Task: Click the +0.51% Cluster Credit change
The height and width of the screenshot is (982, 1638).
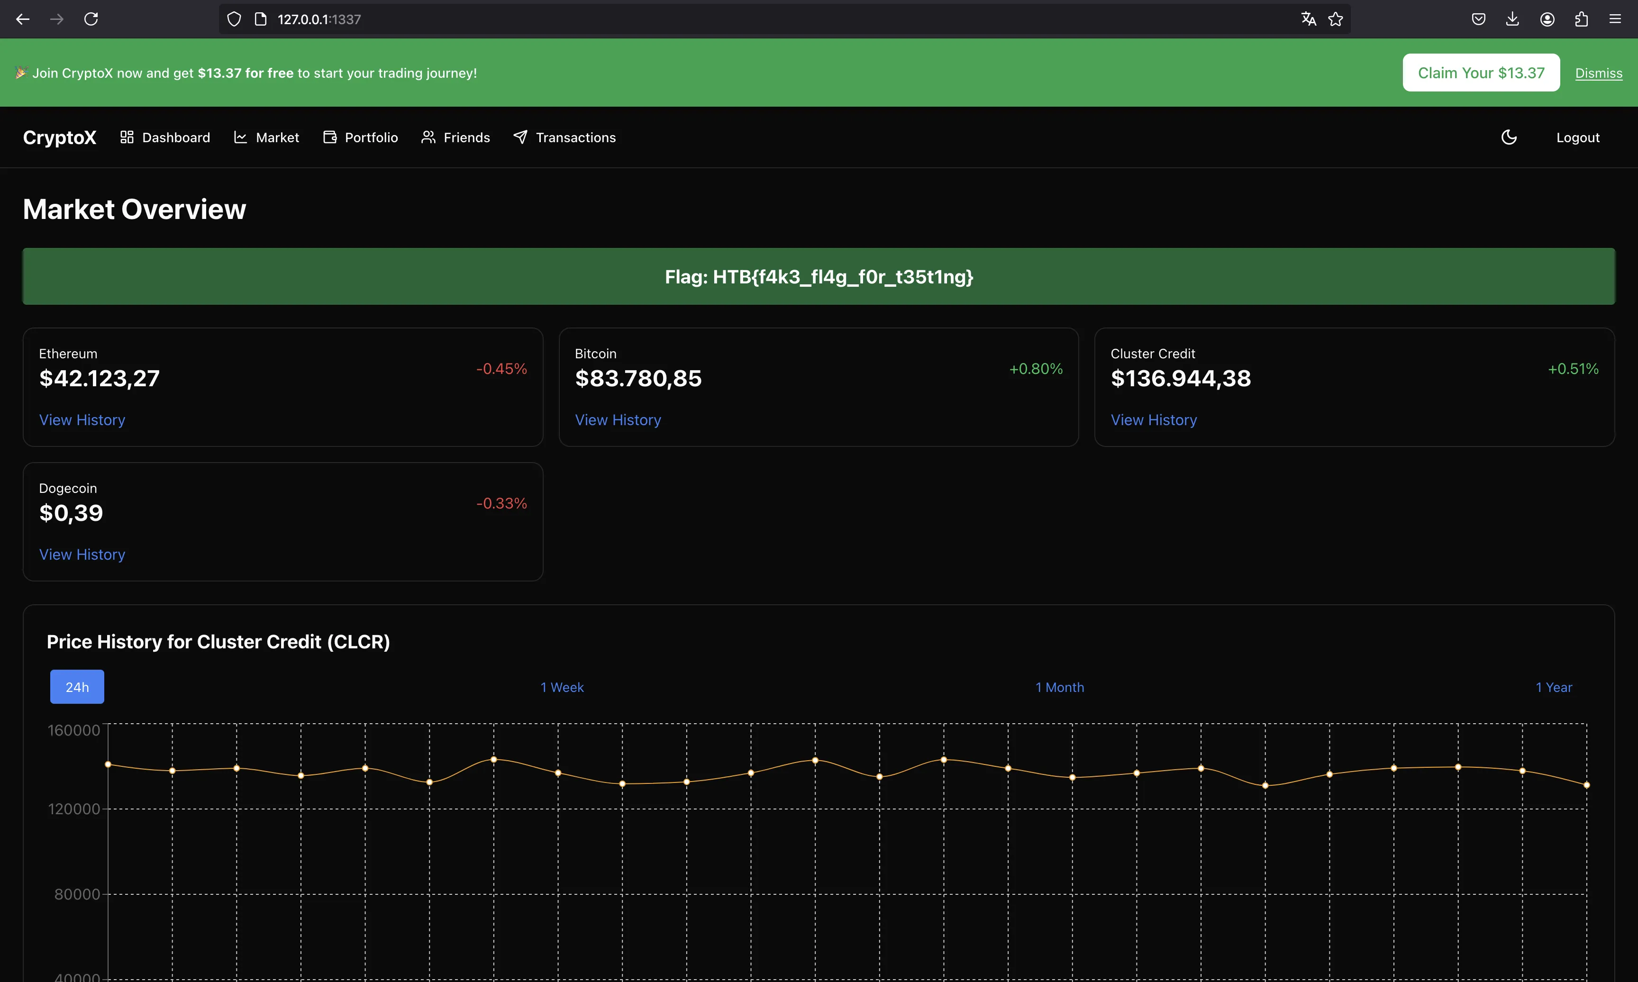Action: (x=1573, y=369)
